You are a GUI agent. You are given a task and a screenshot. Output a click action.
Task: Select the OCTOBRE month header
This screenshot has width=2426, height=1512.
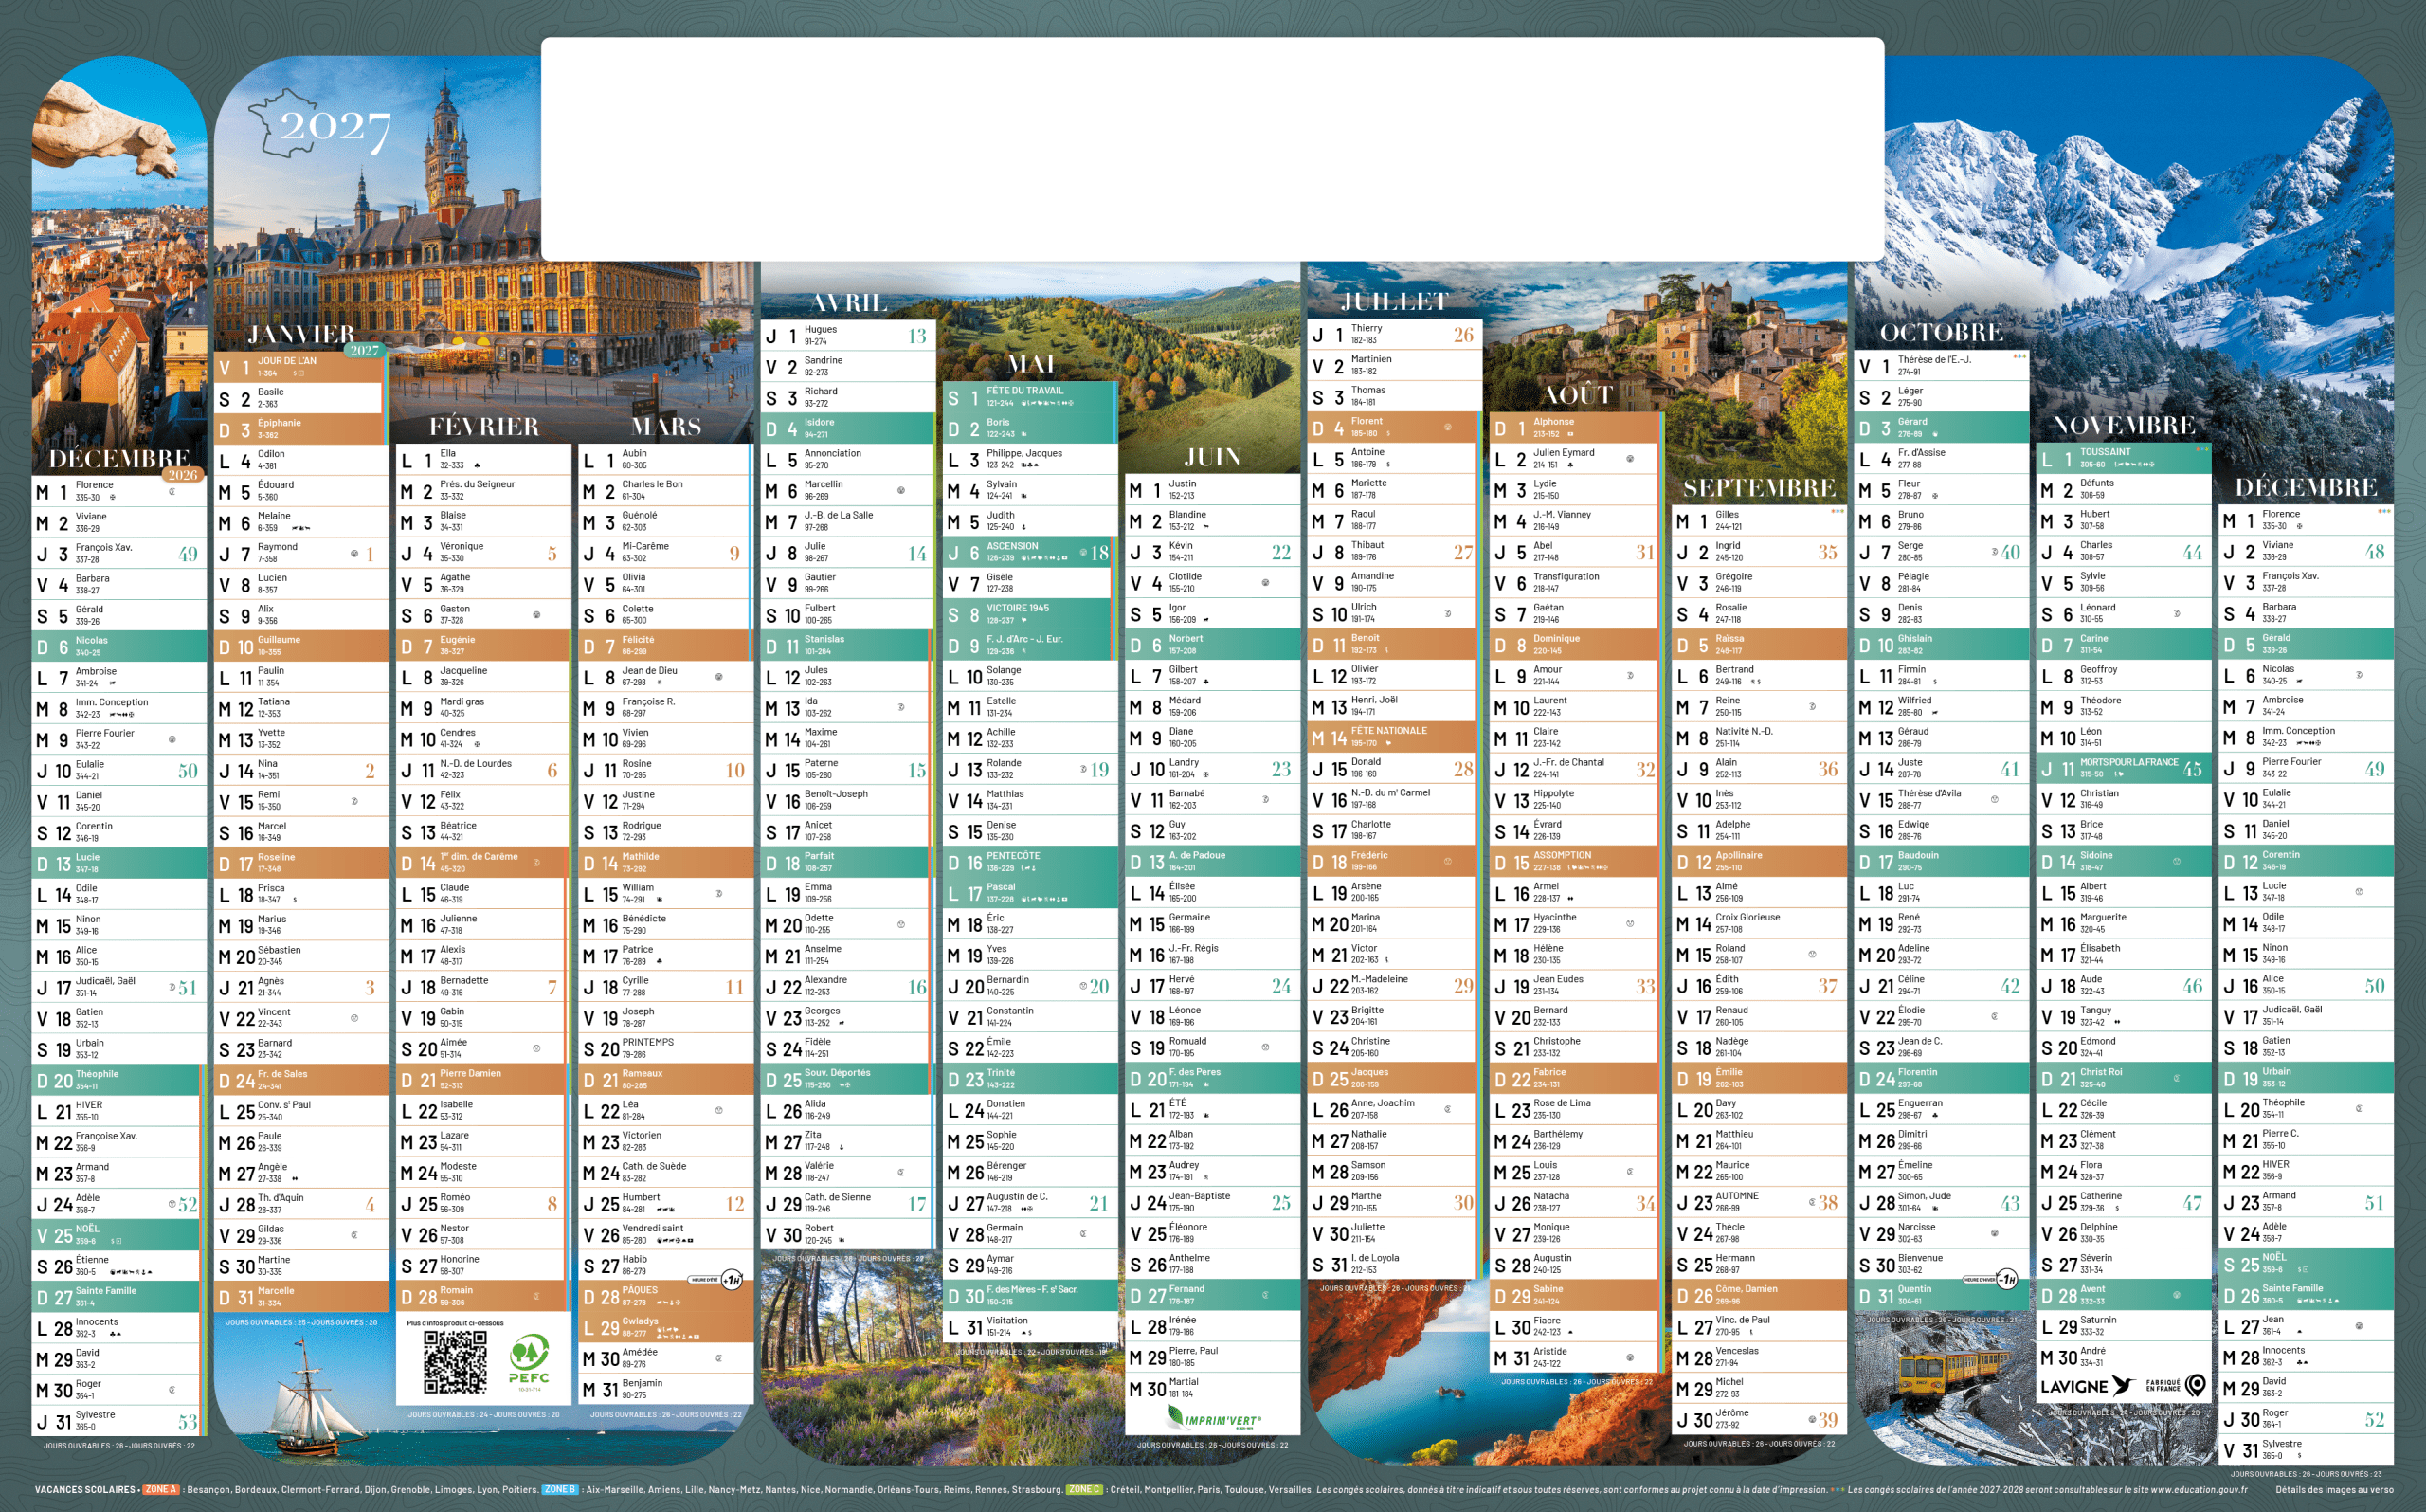(x=1940, y=332)
